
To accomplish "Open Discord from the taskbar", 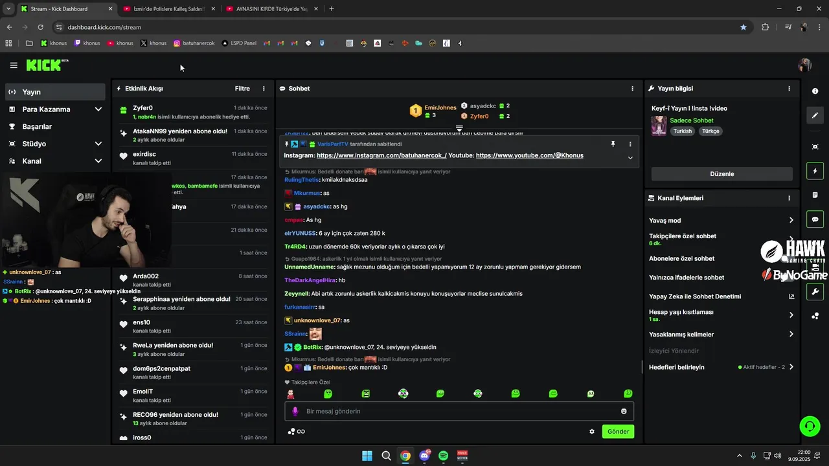I will pyautogui.click(x=424, y=456).
